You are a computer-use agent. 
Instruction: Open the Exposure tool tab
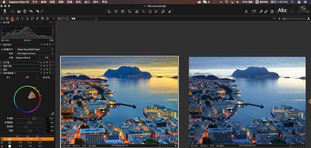(x=17, y=19)
